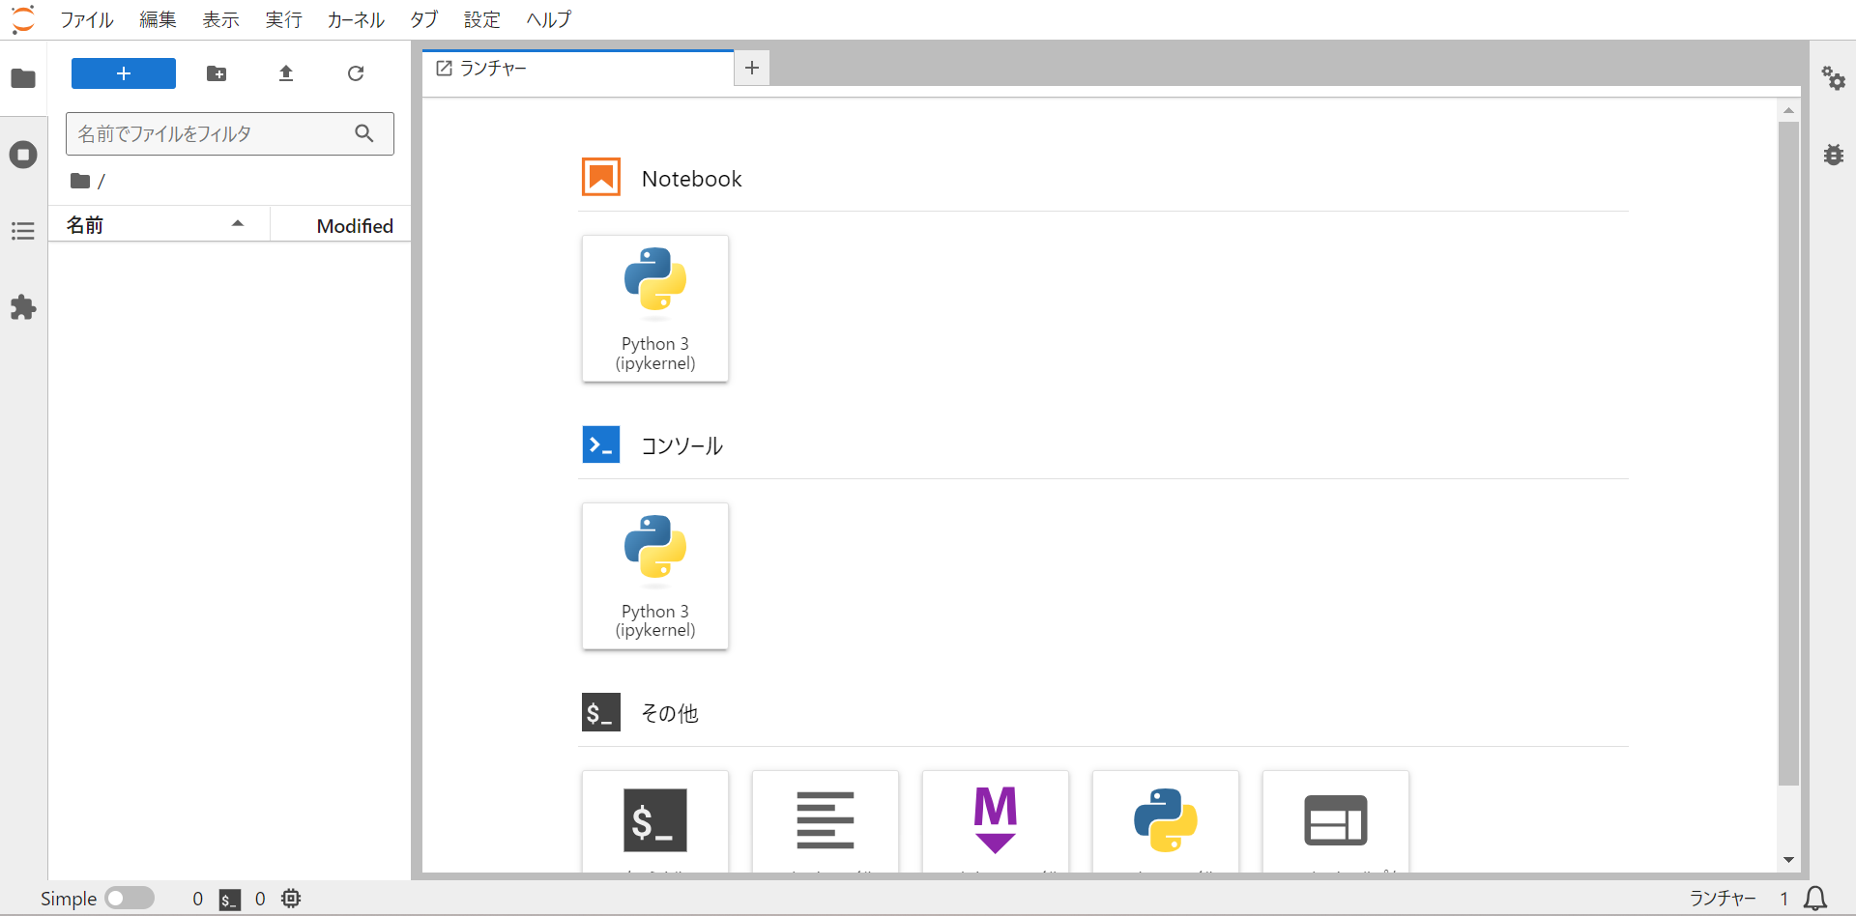The image size is (1856, 916).
Task: Refresh the file browser list
Action: click(356, 73)
